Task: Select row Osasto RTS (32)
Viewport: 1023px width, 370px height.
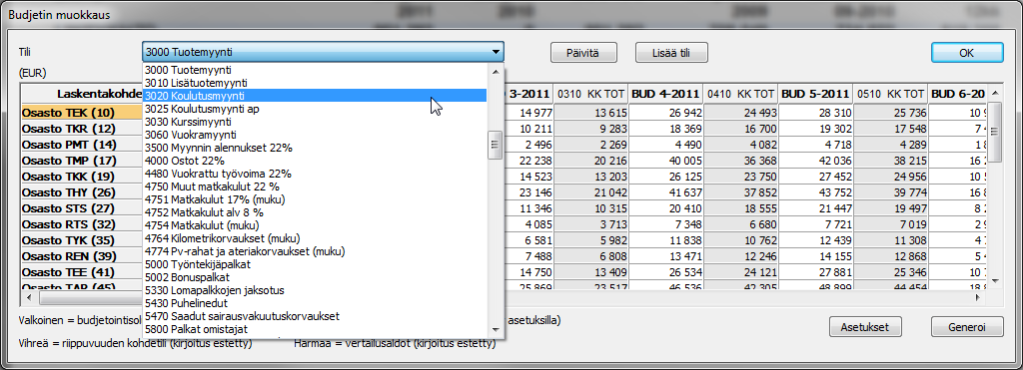Action: coord(82,224)
